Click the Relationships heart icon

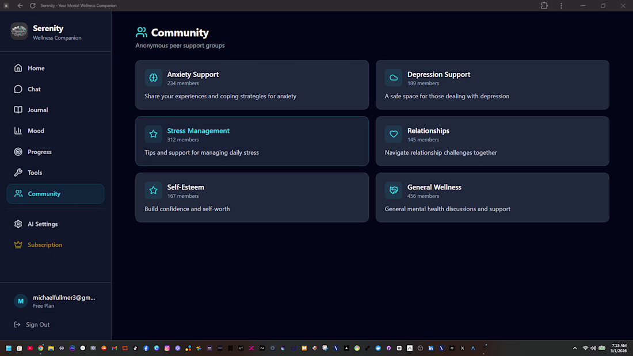click(394, 134)
